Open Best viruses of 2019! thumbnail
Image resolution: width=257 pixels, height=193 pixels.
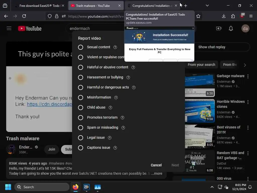tap(200, 136)
